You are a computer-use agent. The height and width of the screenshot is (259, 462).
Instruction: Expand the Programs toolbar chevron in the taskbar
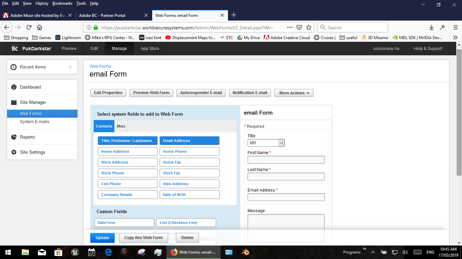[x=365, y=249]
